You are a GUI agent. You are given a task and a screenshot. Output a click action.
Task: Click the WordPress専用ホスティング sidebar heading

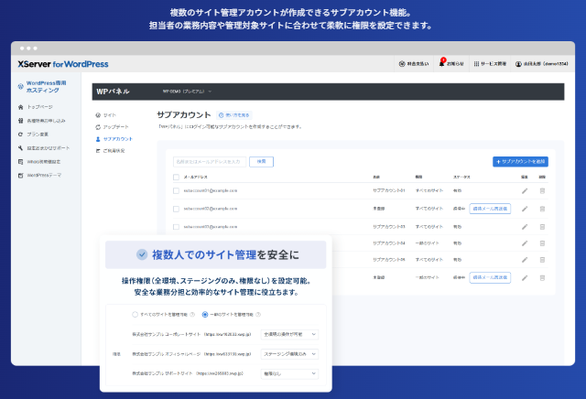[42, 87]
